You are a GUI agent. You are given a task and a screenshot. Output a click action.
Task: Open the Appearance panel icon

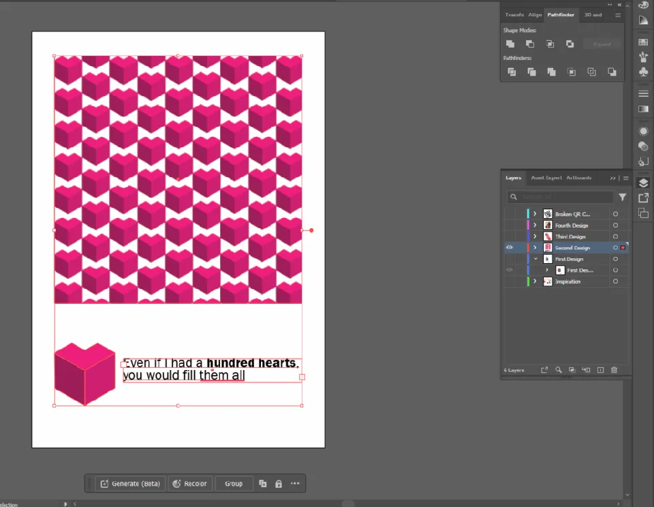(x=643, y=131)
